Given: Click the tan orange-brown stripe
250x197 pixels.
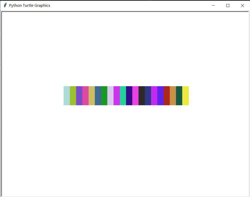Looking at the screenshot, I should 173,96.
